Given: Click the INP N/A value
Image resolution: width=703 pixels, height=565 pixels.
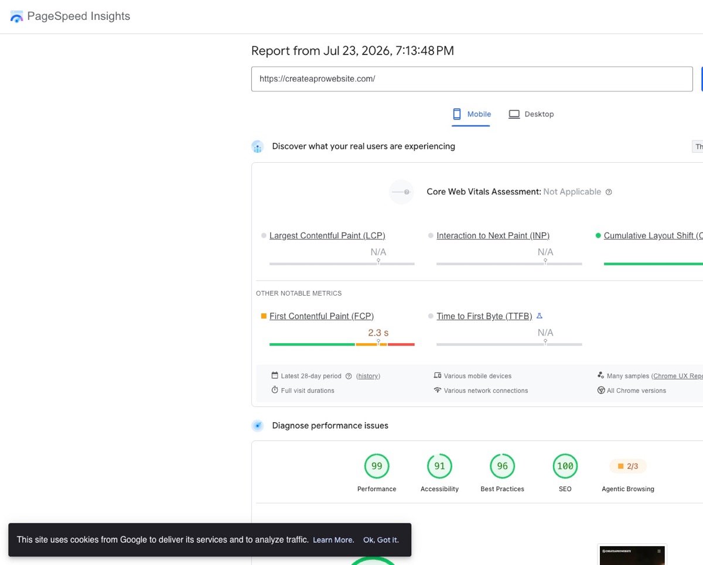Looking at the screenshot, I should 545,252.
